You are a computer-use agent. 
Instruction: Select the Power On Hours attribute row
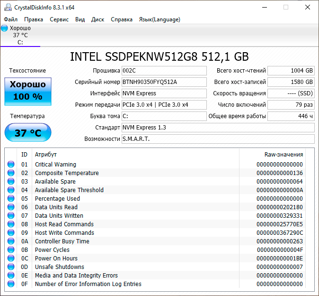tap(56, 259)
